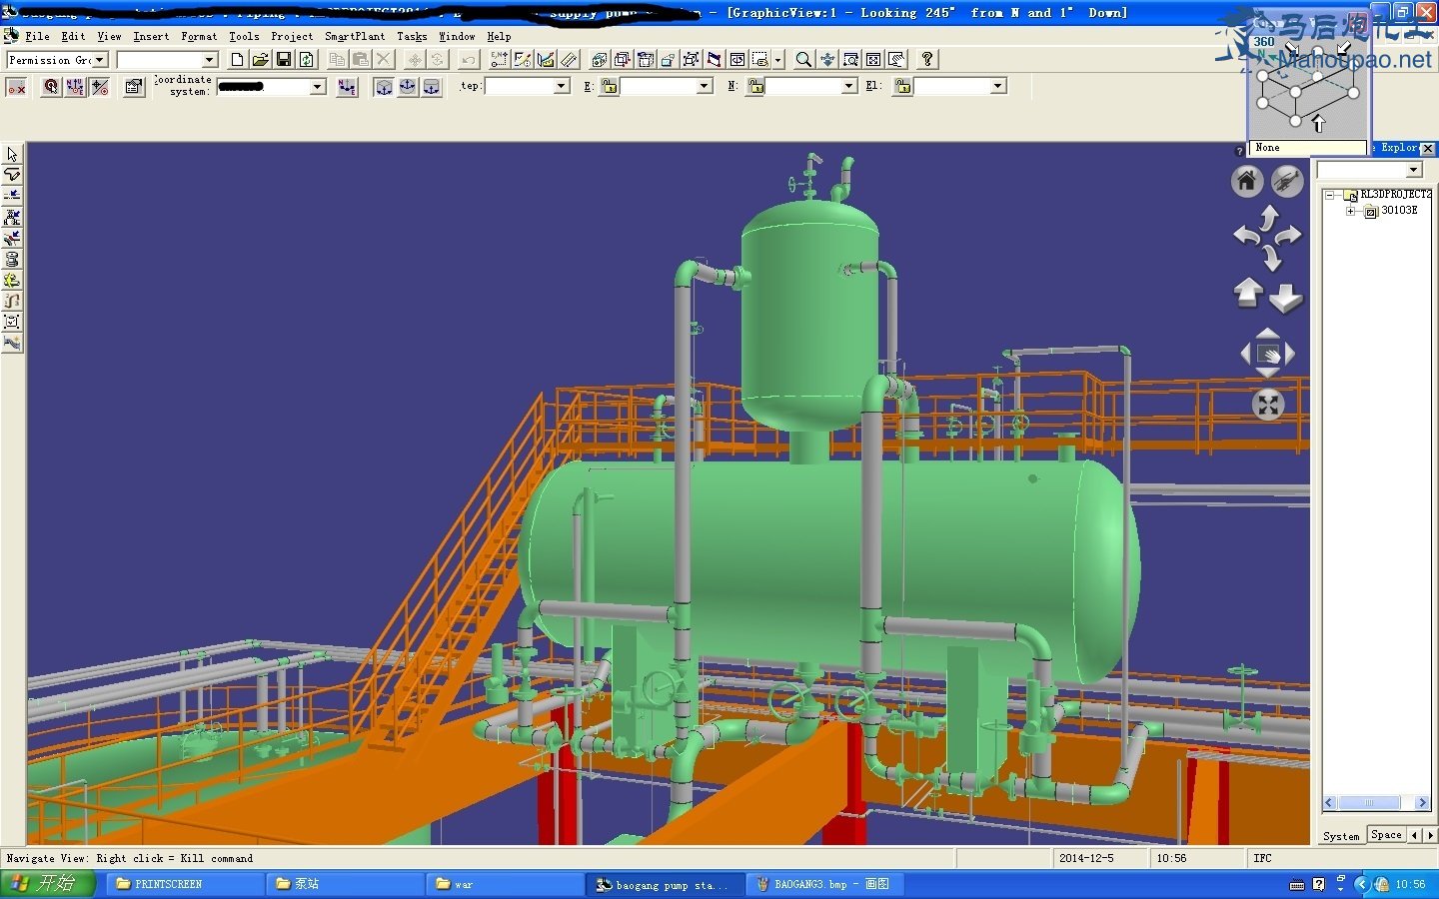Pick the Insert Split tool in left toolbar
This screenshot has height=899, width=1439.
(x=12, y=196)
